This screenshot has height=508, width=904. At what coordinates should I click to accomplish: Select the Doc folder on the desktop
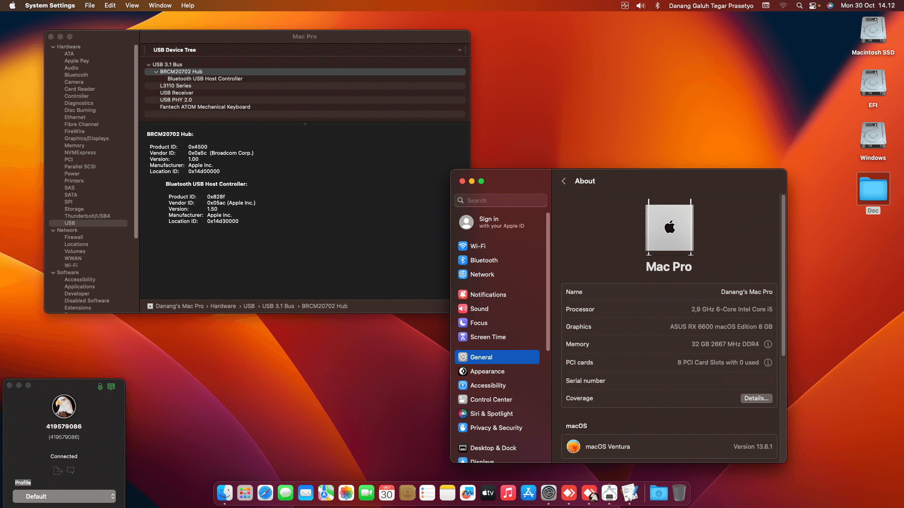(873, 193)
